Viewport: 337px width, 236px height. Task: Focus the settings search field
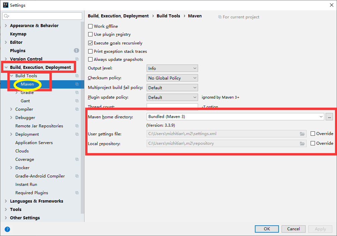tap(42, 16)
